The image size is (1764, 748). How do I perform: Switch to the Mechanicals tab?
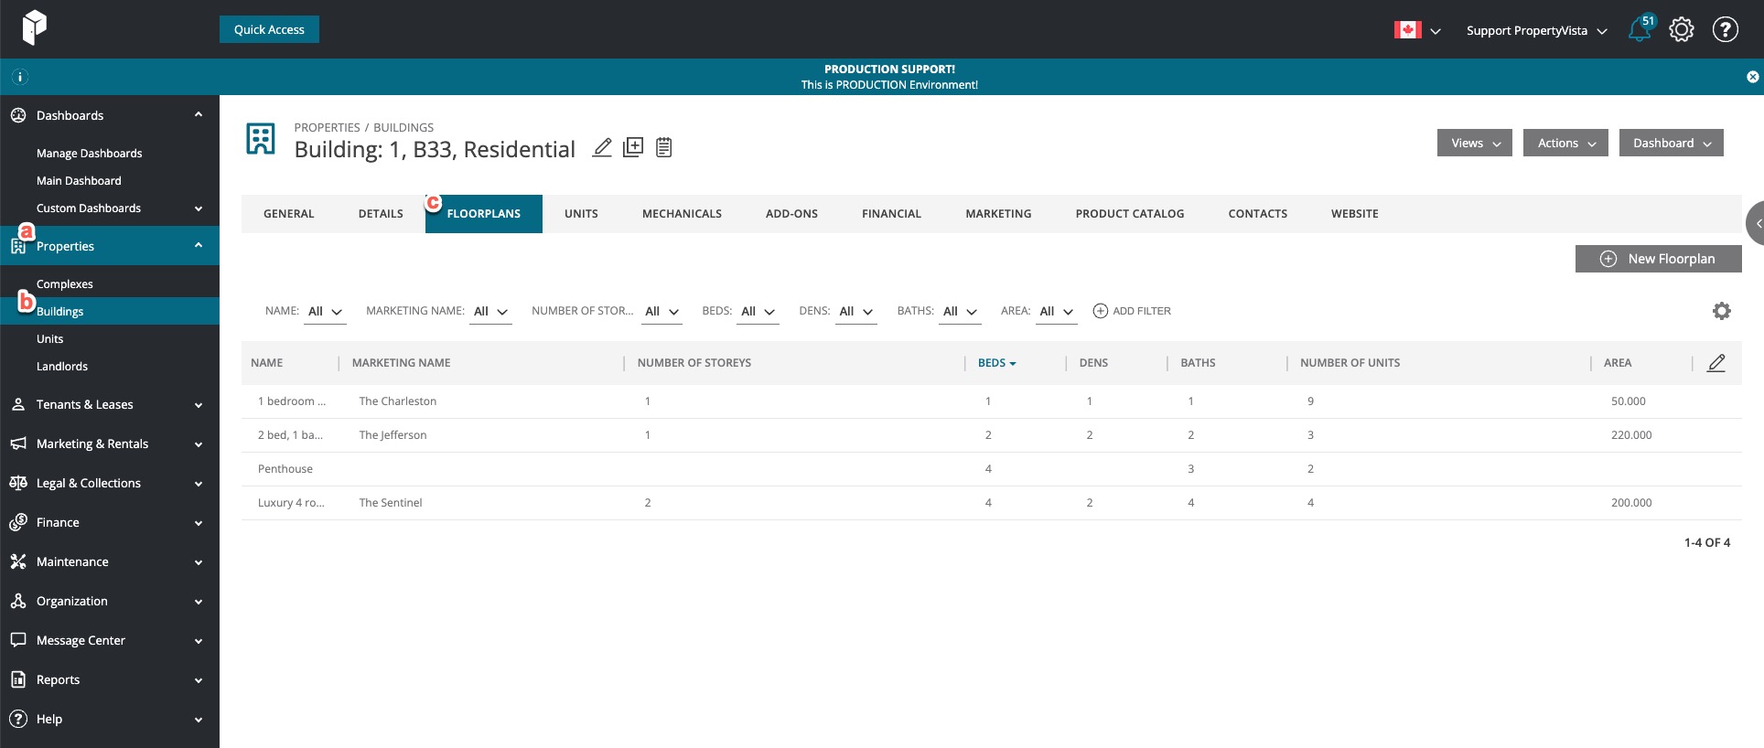pyautogui.click(x=682, y=214)
